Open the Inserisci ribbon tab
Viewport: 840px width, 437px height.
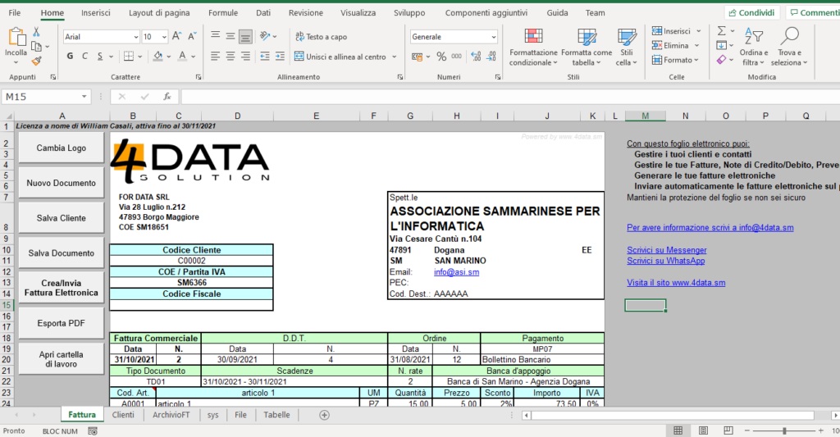pos(96,13)
